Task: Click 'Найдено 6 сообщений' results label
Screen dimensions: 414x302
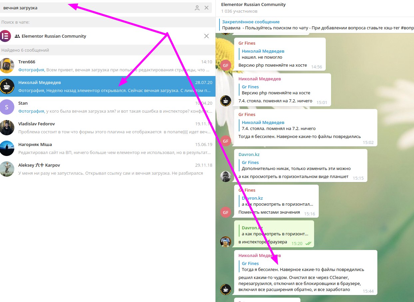Action: coord(25,50)
